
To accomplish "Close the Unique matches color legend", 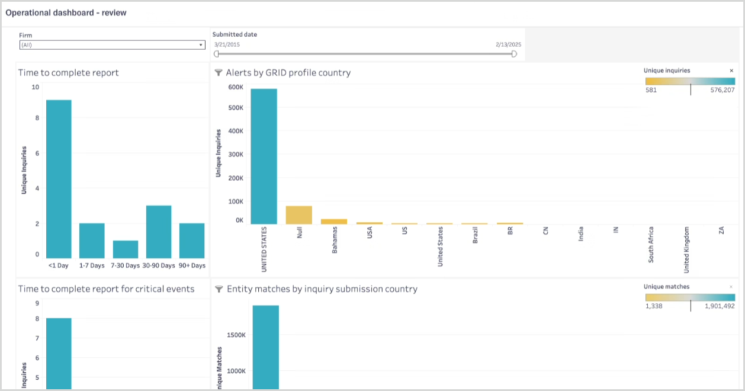I will (731, 287).
